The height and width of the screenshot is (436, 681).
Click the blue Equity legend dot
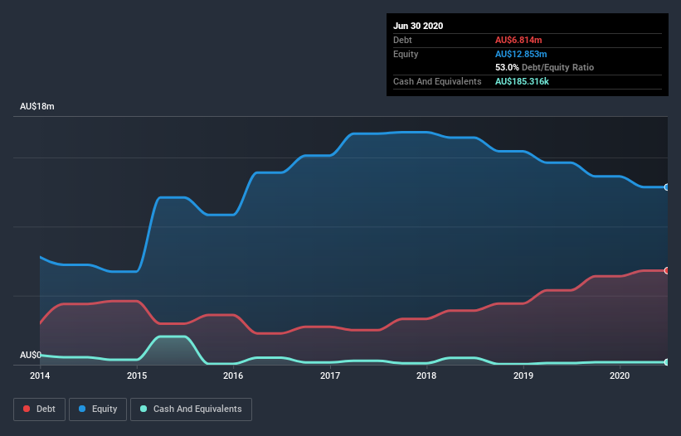click(82, 409)
